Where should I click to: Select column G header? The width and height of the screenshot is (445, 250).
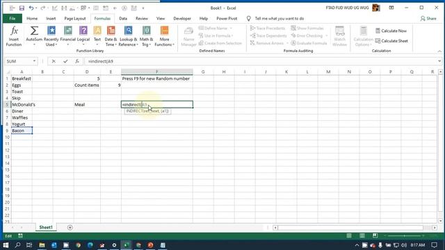click(x=203, y=72)
